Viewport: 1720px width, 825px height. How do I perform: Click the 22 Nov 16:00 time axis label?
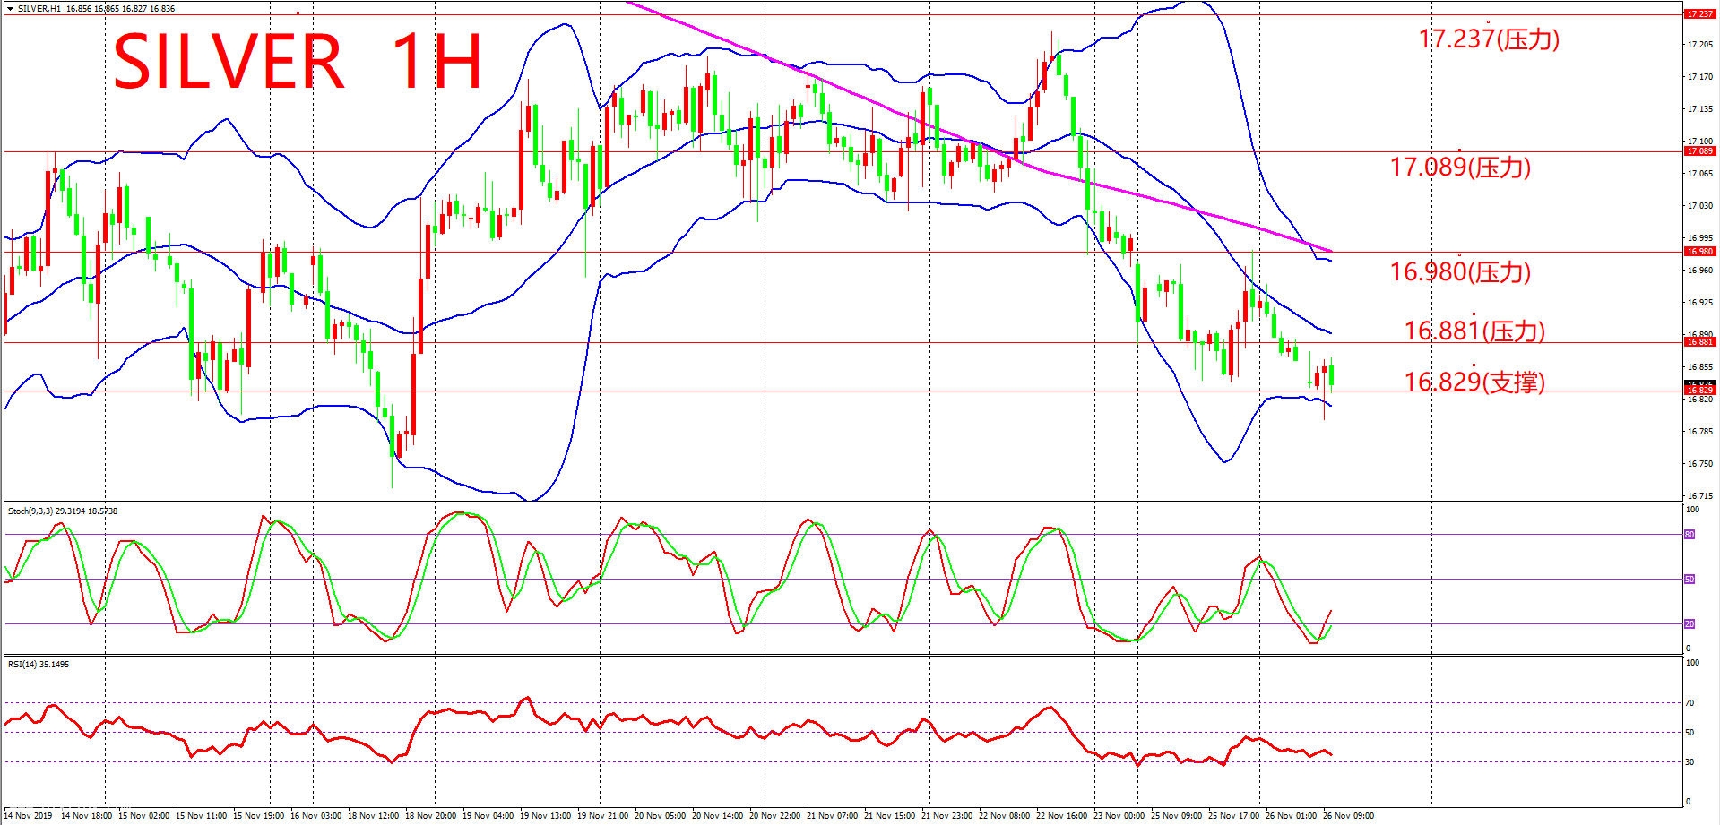coord(1061,816)
